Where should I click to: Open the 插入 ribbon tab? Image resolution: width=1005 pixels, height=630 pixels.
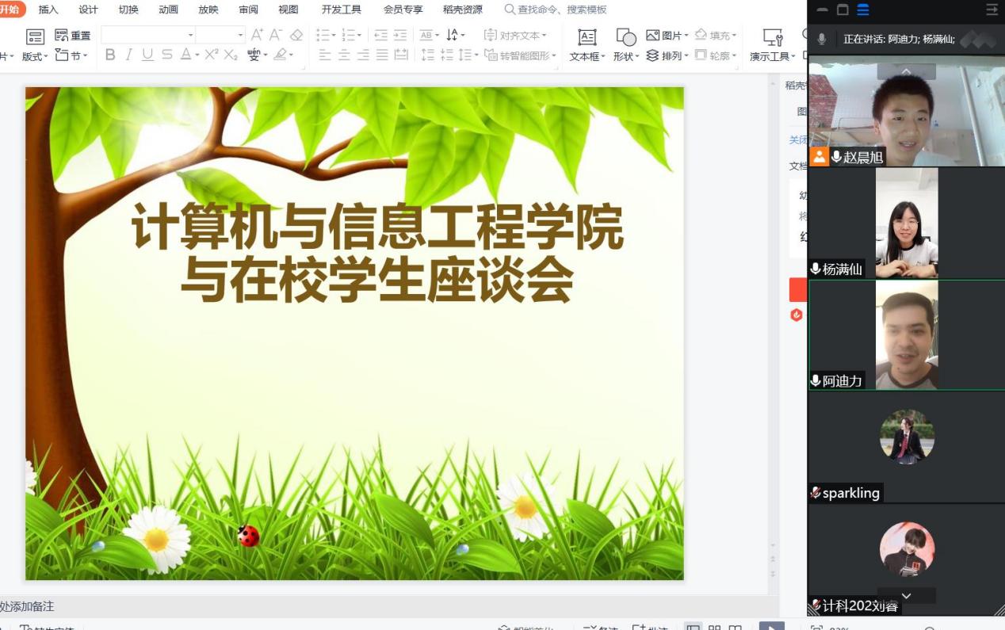tap(48, 10)
